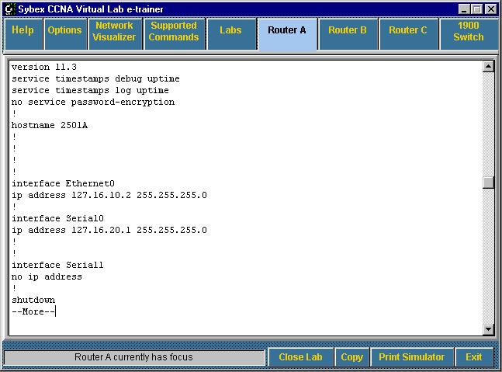Screen dimensions: 502x372
Task: Click the 'service timestamps debug uptime' line
Action: 95,78
